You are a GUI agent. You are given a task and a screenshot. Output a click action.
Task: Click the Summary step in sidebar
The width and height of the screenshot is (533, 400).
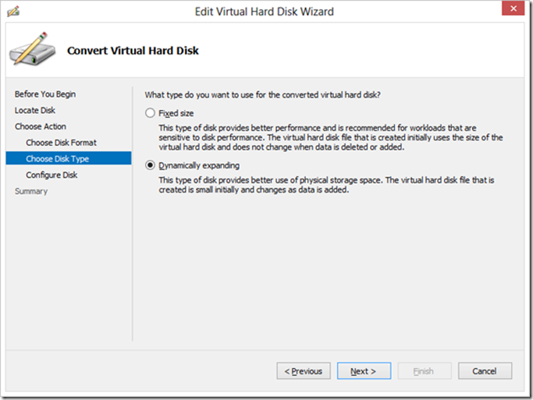click(x=31, y=191)
